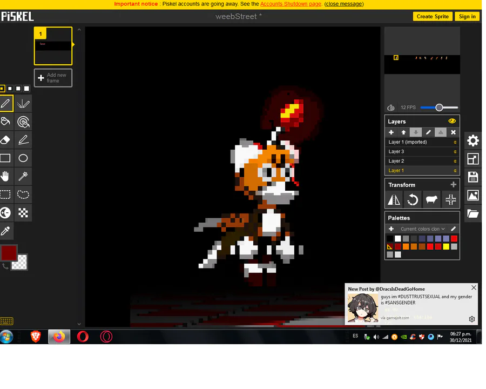Select the second pen size
The image size is (486, 389).
pos(10,89)
